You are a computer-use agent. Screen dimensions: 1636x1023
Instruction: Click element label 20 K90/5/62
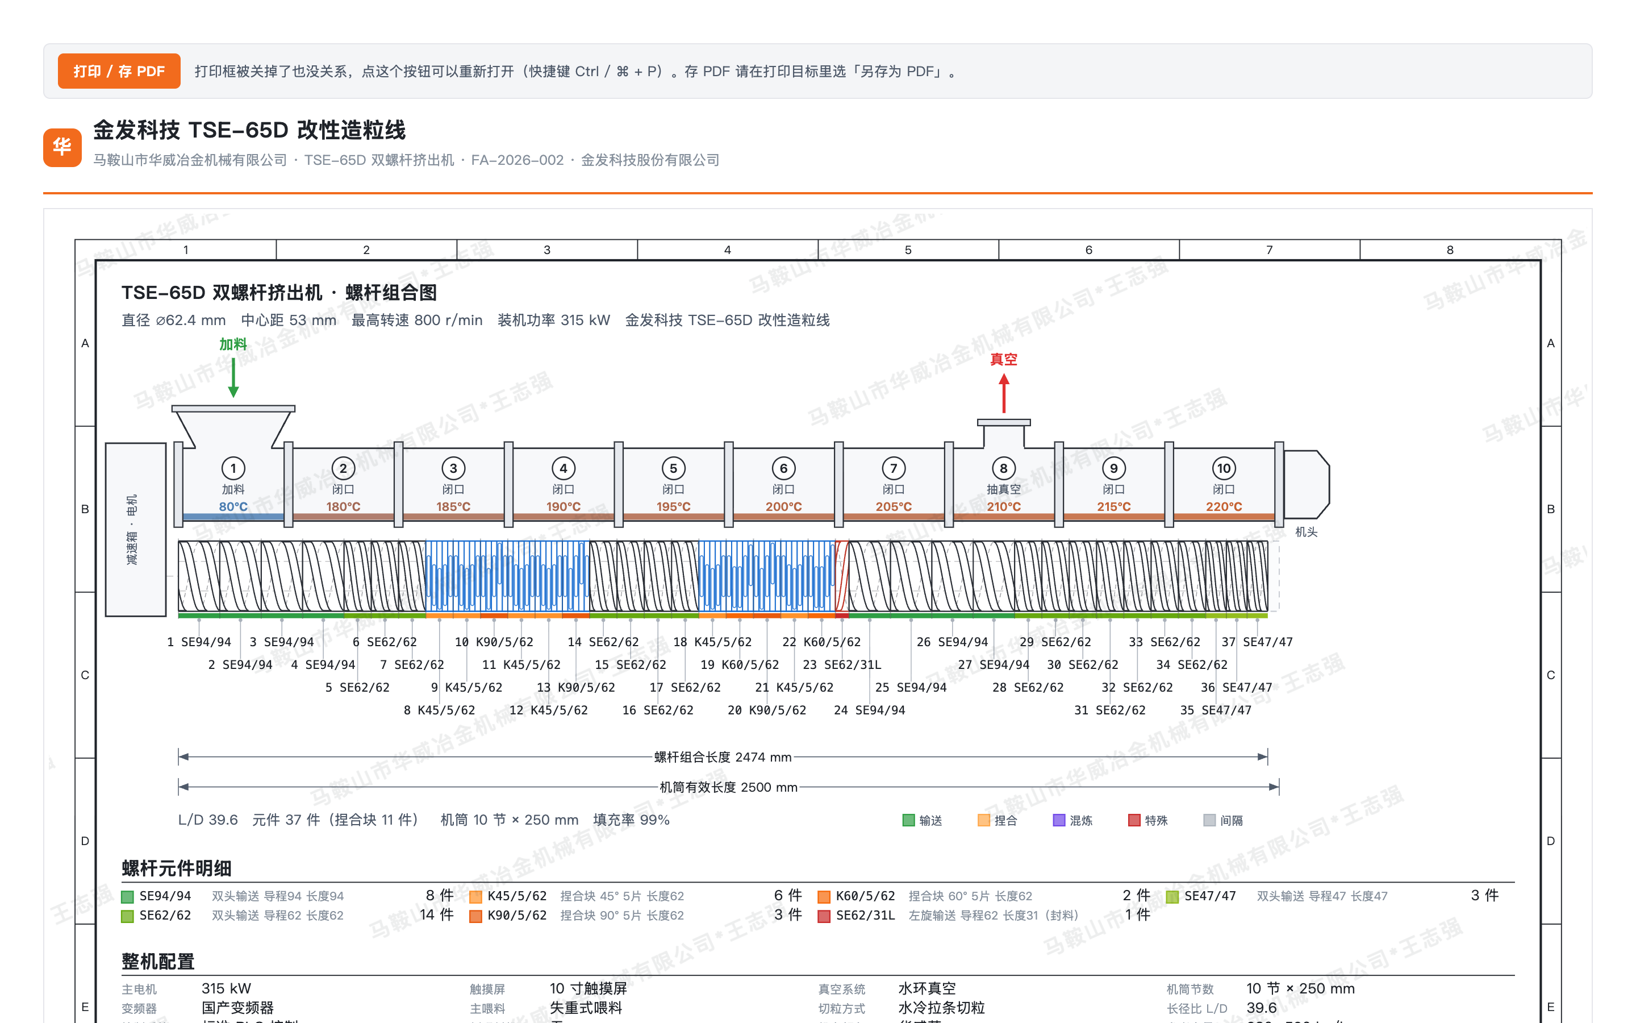tap(767, 710)
